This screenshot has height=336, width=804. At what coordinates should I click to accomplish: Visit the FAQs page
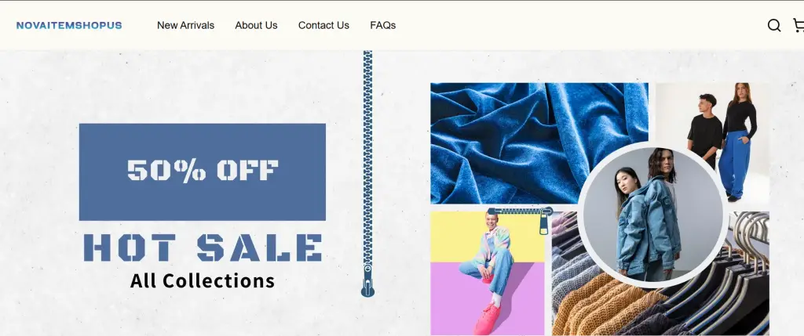[x=383, y=25]
